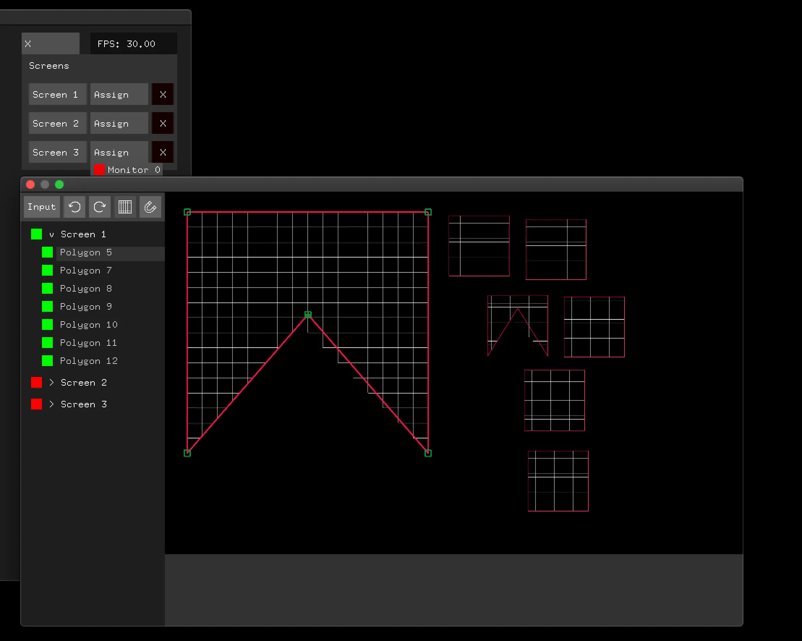Screen dimensions: 802x641
Task: Toggle green square beside Polygon 8
Action: 47,289
